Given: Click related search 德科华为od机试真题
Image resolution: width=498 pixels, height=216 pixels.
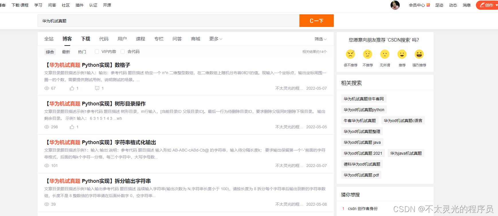Looking at the screenshot, I should (x=362, y=164).
